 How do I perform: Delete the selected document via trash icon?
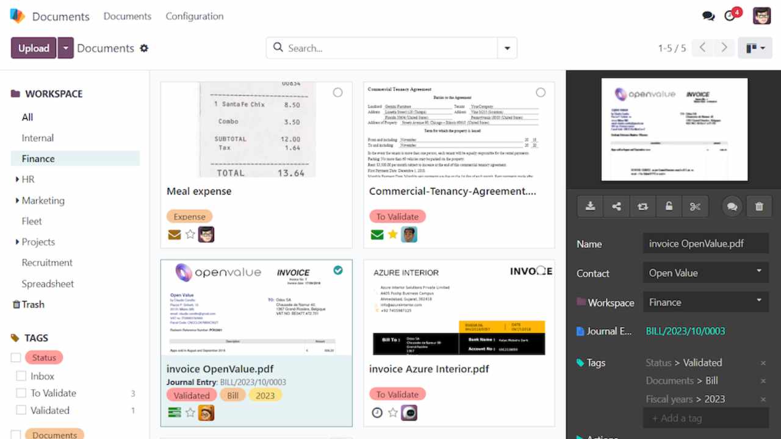coord(759,206)
